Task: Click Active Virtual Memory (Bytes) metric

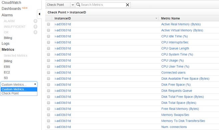Action: point(182,30)
